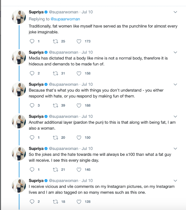The width and height of the screenshot is (186, 210).
Task: View Supriya's avatar on 'Another additional layer' tweet
Action: [19, 121]
